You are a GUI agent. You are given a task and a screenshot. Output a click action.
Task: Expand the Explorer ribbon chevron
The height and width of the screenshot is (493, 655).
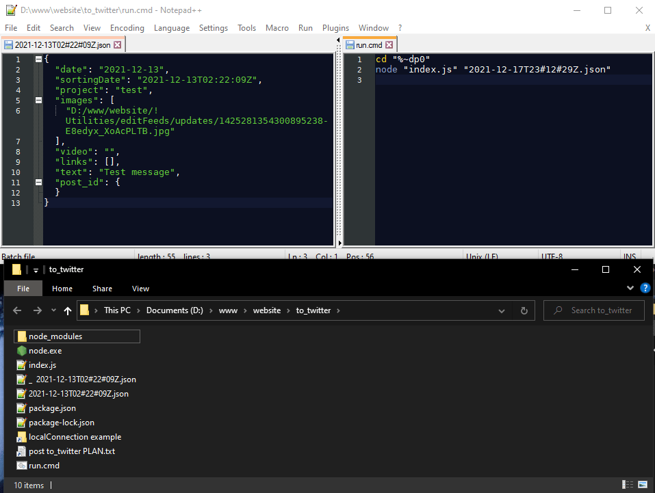pos(630,288)
